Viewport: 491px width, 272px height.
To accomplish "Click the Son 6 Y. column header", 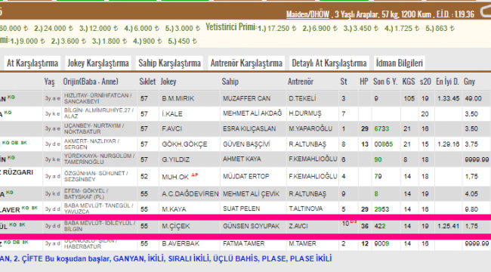I will (385, 82).
